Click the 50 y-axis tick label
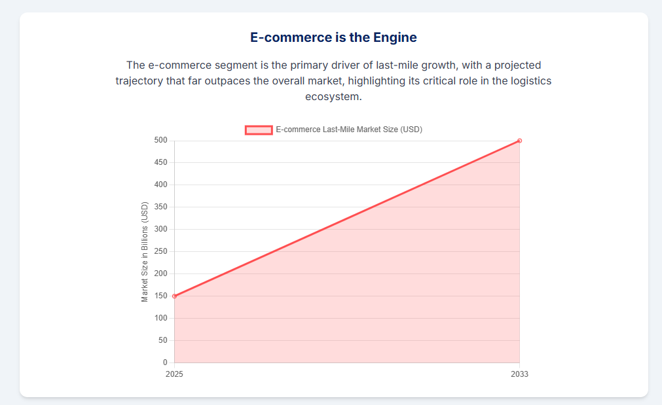 [x=163, y=341]
